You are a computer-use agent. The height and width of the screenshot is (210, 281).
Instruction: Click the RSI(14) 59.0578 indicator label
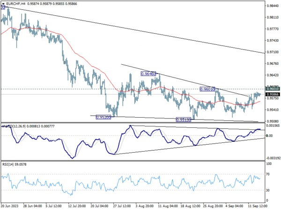[15, 164]
